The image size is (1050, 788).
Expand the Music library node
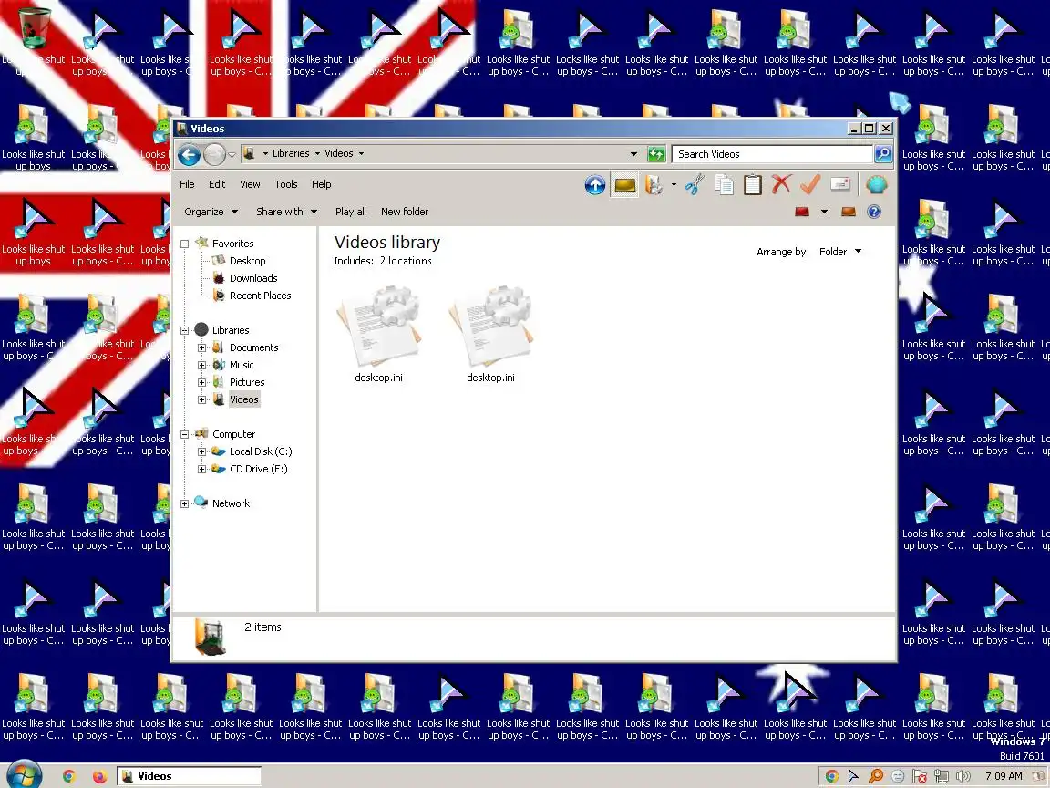(x=201, y=365)
